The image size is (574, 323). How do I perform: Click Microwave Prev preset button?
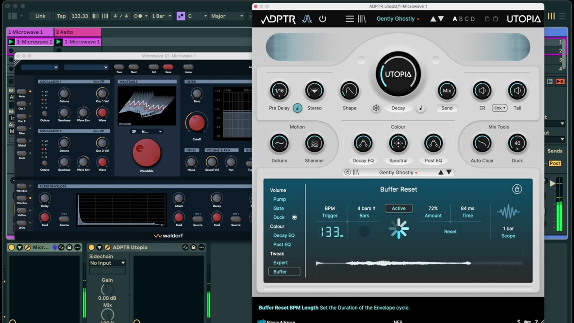pos(119,67)
